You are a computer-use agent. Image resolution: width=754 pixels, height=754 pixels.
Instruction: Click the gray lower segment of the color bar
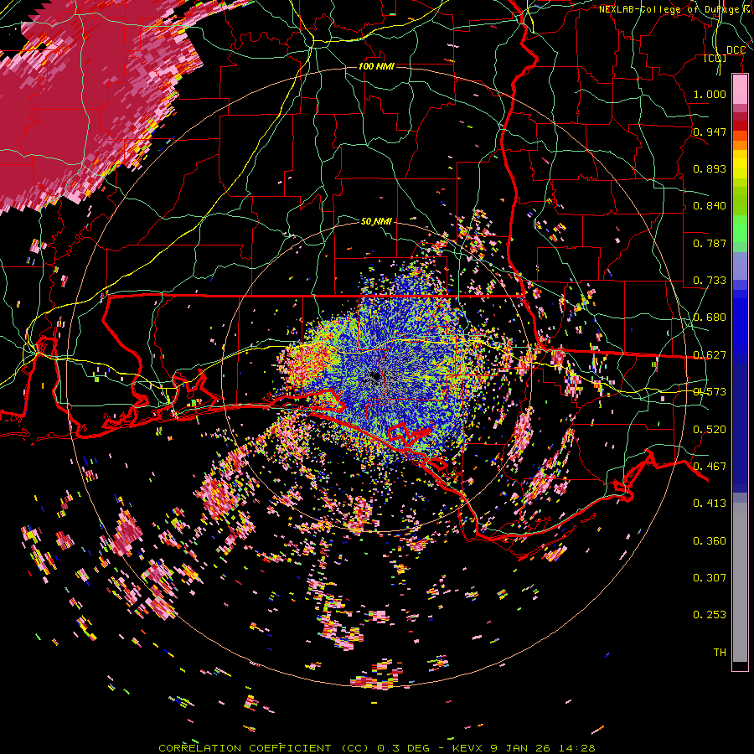pos(740,582)
